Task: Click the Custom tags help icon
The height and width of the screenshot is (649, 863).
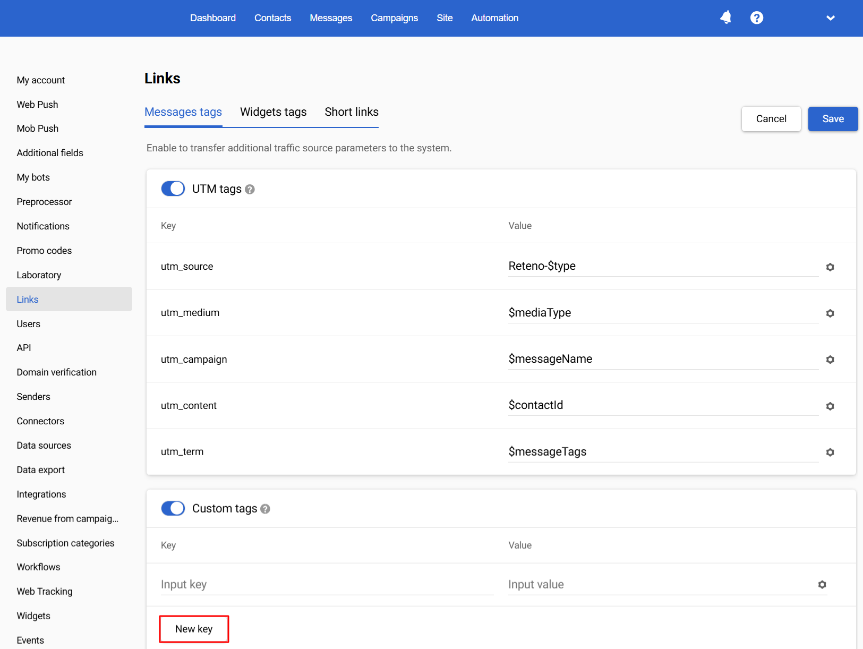Action: click(x=266, y=509)
